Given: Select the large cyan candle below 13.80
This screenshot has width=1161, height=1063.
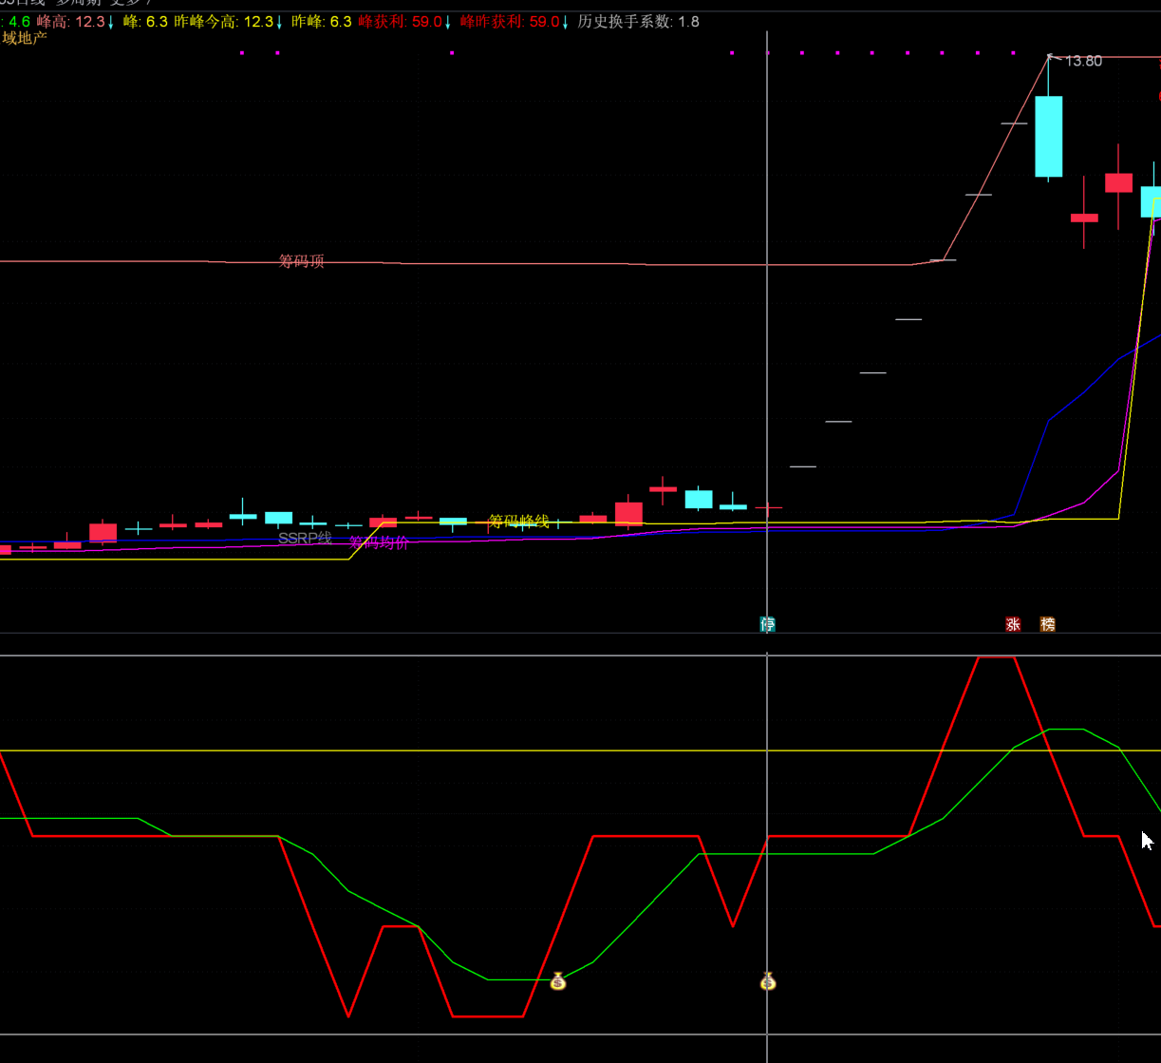Looking at the screenshot, I should pyautogui.click(x=1048, y=136).
